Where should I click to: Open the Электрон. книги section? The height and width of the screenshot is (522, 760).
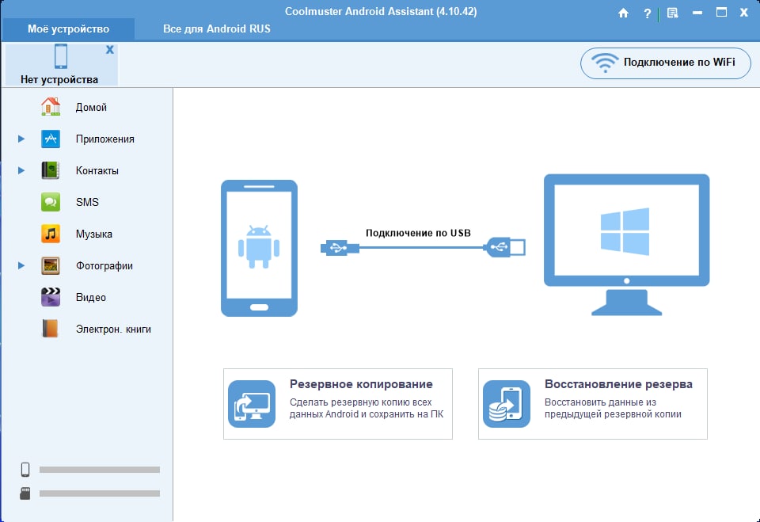click(x=113, y=330)
